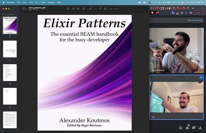206x133 pixels.
Task: Open more options on your video tile
Action: (201, 77)
